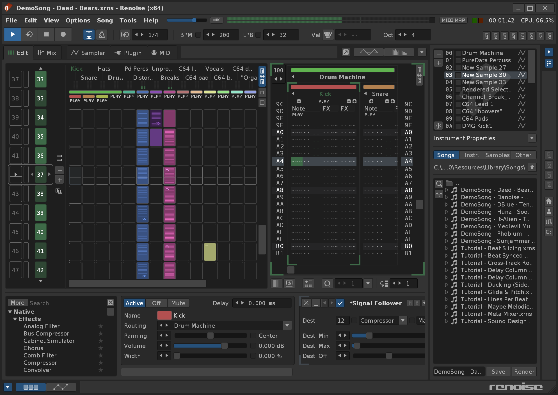Switch disk browser to Instr. tab

tap(472, 155)
